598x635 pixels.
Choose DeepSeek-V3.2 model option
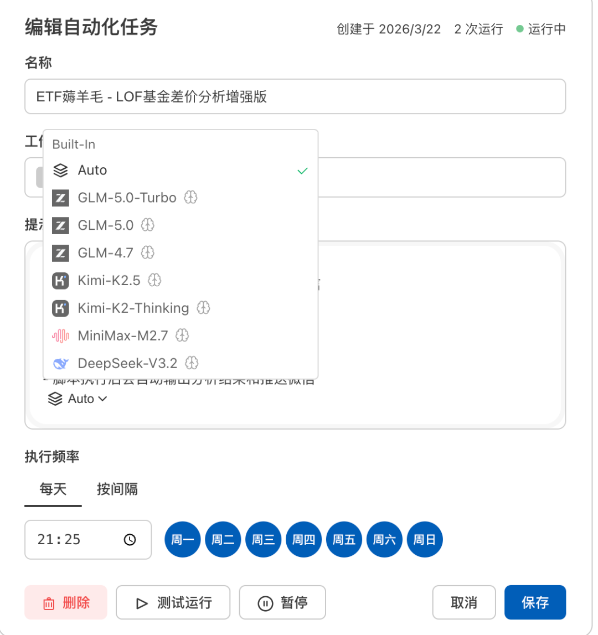point(127,363)
